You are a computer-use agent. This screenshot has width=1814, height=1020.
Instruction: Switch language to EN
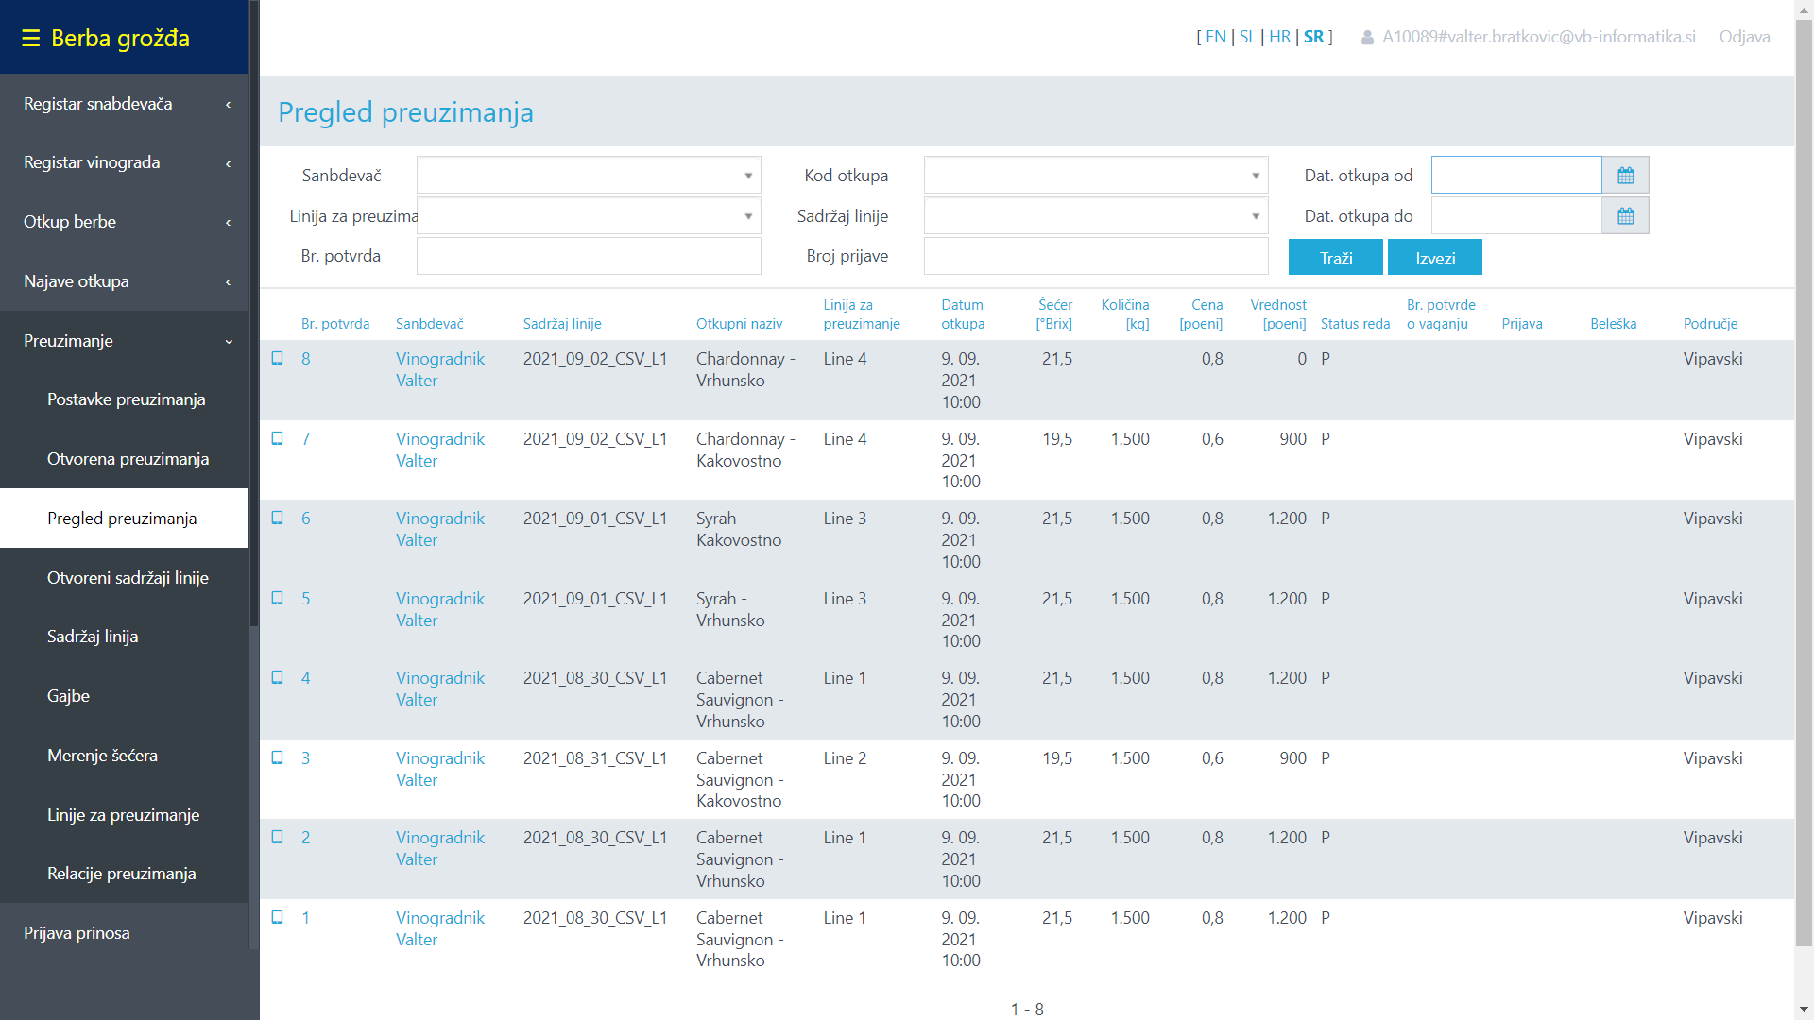(1216, 37)
